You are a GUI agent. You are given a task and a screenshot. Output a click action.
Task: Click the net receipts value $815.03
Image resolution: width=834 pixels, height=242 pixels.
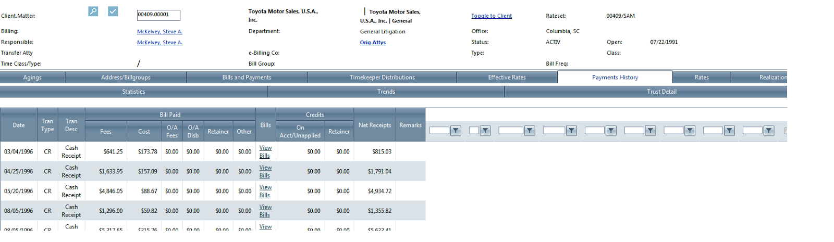pyautogui.click(x=382, y=152)
